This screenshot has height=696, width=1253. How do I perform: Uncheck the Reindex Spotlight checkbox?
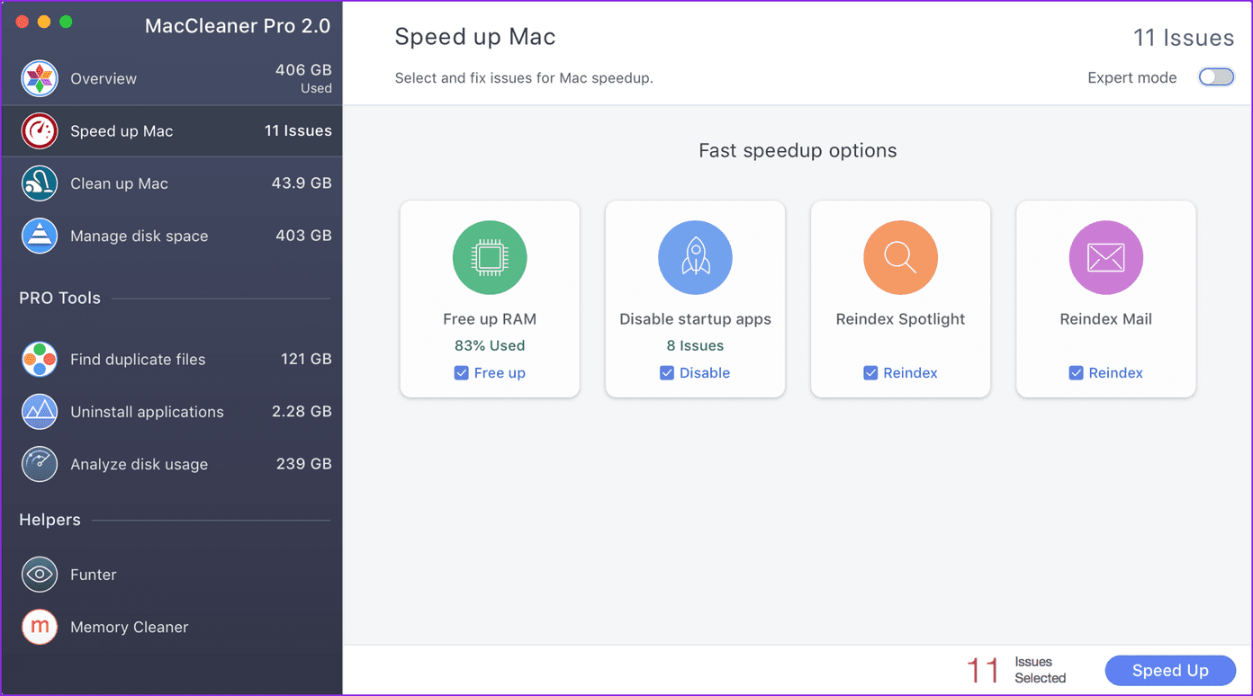pos(870,373)
